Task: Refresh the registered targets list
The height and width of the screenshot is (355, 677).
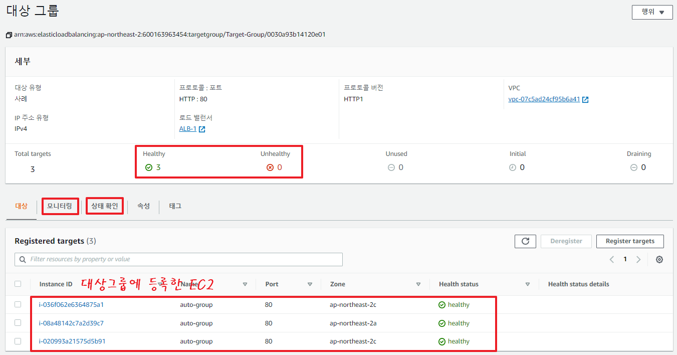Action: [x=525, y=241]
